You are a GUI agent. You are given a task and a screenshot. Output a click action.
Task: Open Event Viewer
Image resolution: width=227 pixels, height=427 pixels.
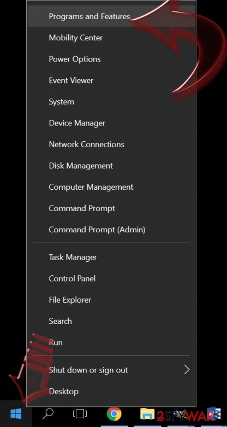click(111, 80)
